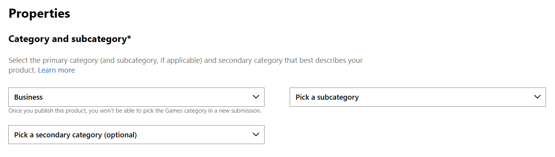This screenshot has width=555, height=157.
Task: Click the word 'product.' before Learn more
Action: click(x=22, y=70)
